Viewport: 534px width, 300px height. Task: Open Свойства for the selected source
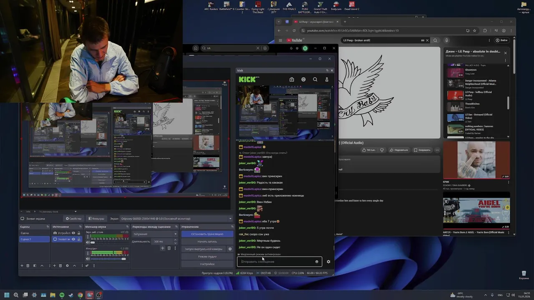click(x=73, y=218)
